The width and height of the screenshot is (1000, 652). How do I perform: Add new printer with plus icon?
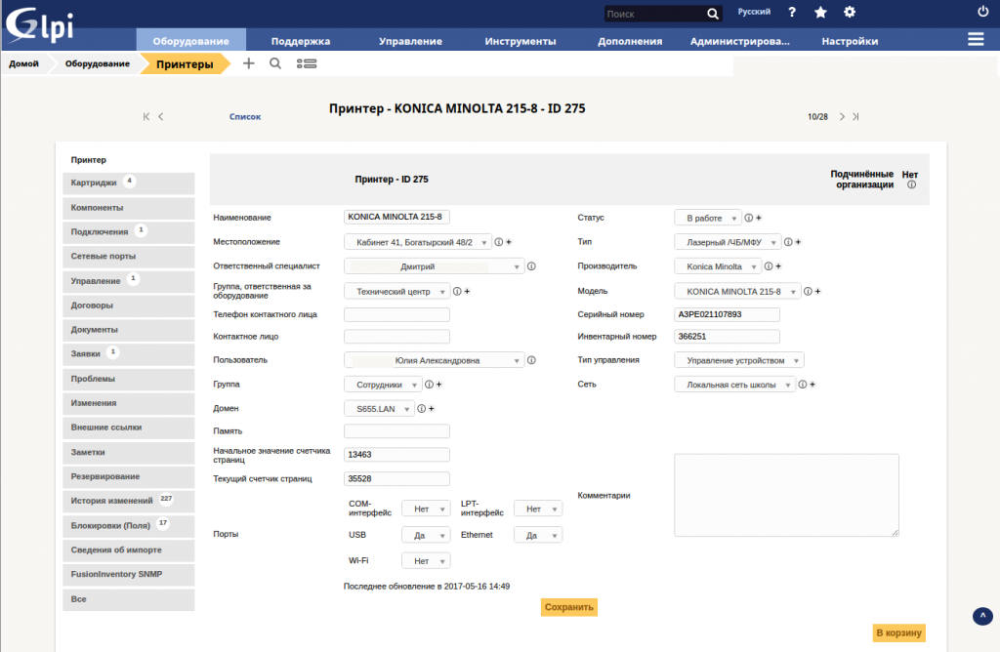pyautogui.click(x=249, y=63)
